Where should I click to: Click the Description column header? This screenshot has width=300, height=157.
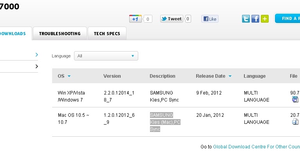(x=163, y=76)
